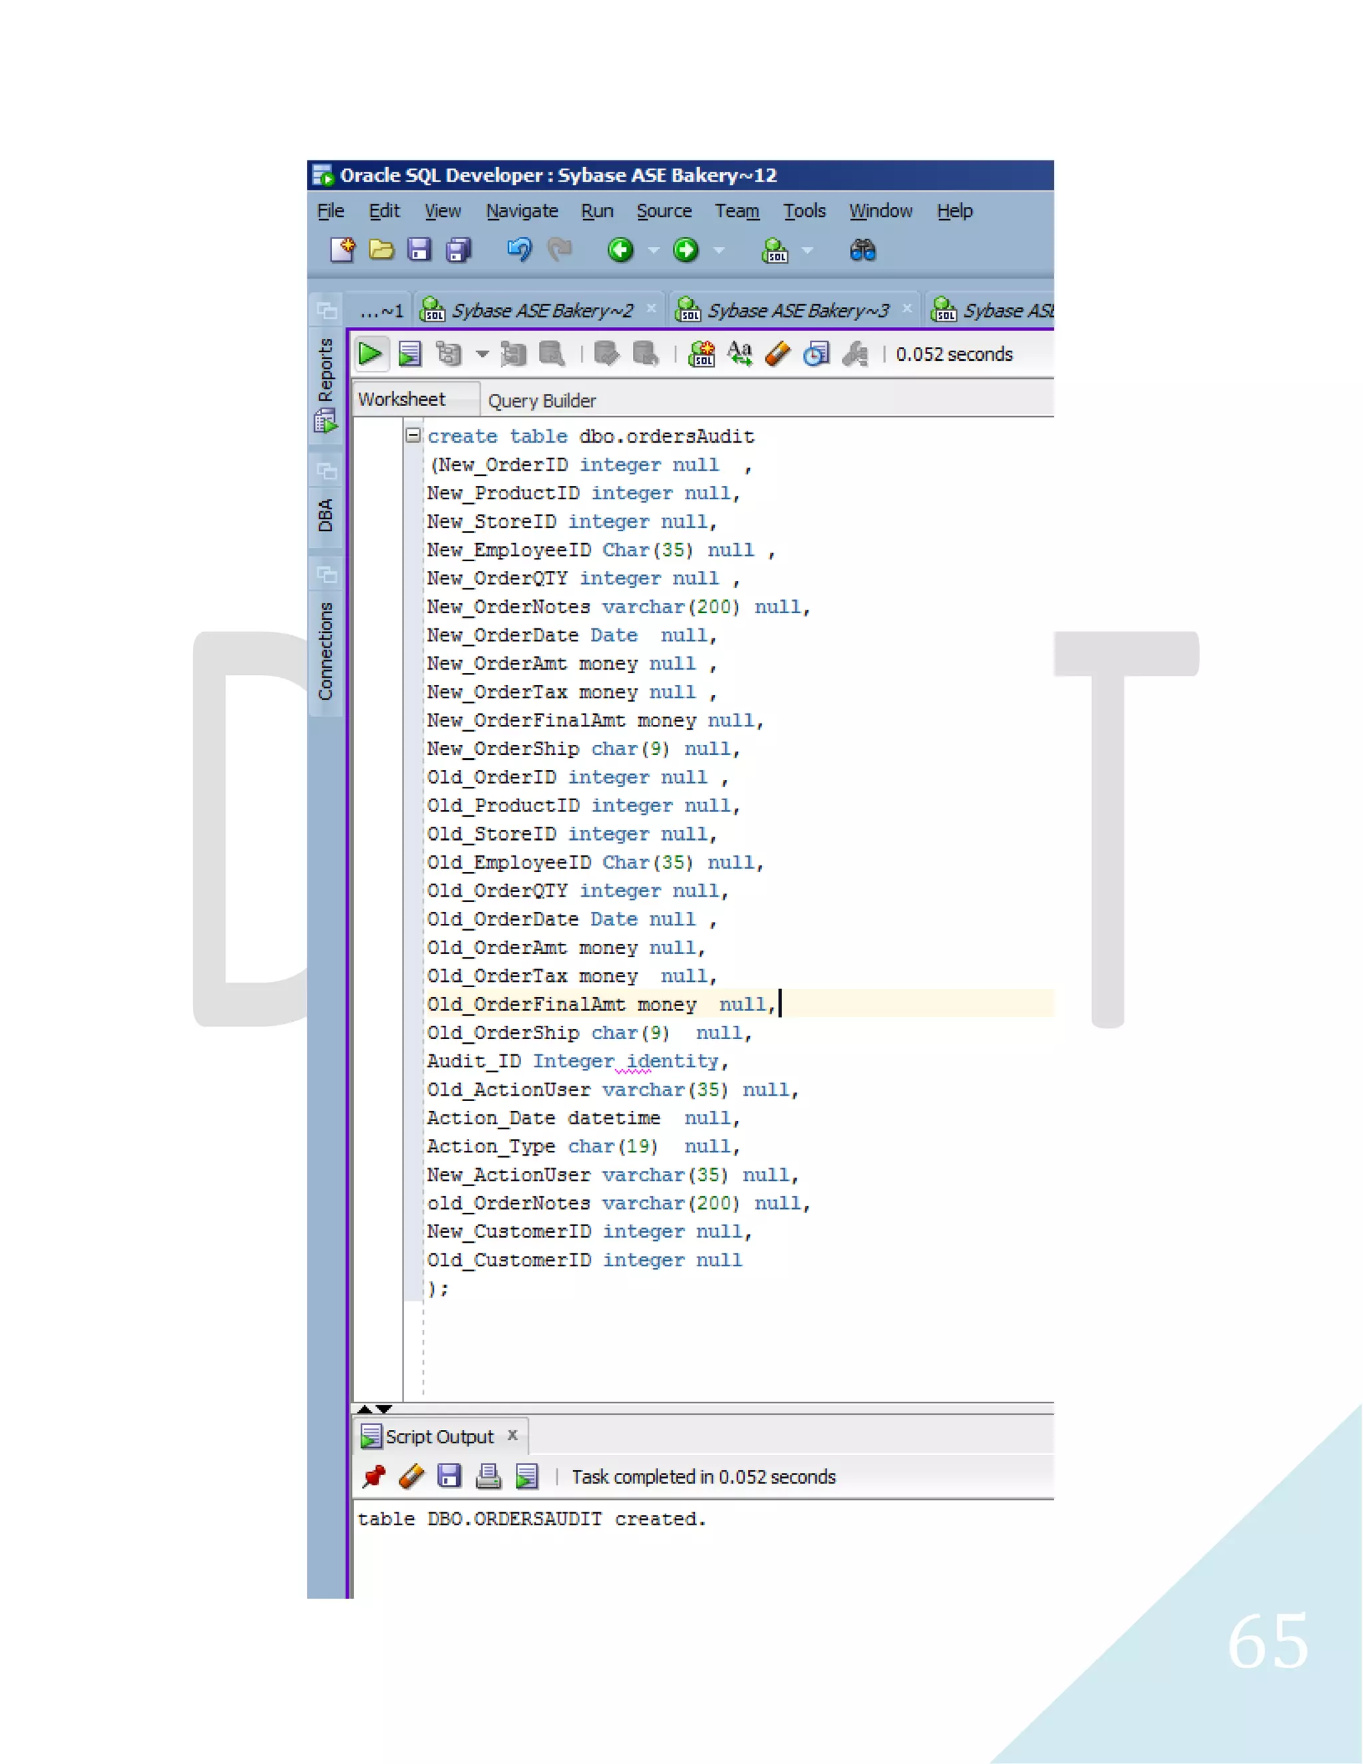Click the Undo arrow in main toolbar

[x=519, y=250]
